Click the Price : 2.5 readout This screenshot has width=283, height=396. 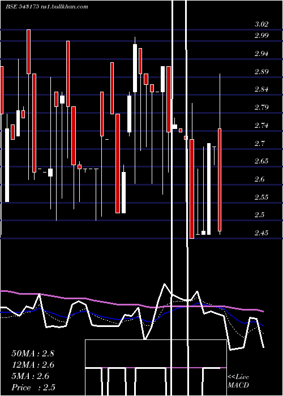coord(33,388)
